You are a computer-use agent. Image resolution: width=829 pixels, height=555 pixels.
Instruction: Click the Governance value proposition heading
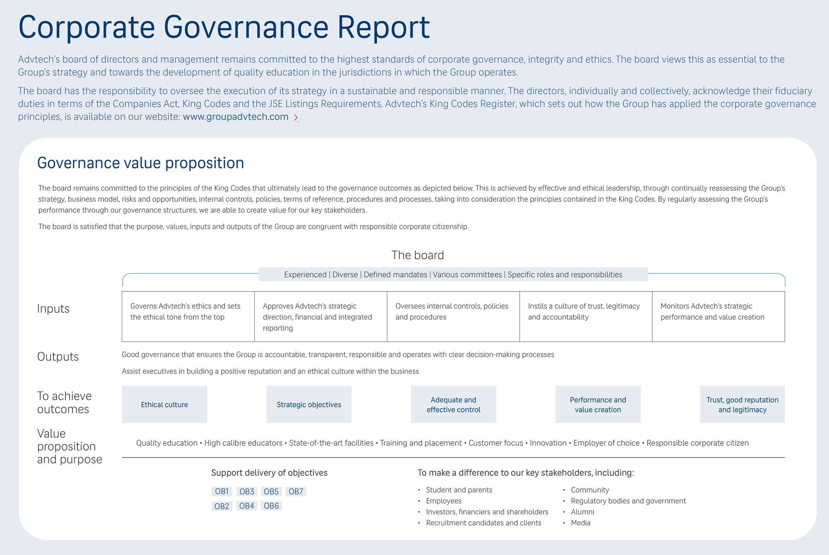(141, 163)
